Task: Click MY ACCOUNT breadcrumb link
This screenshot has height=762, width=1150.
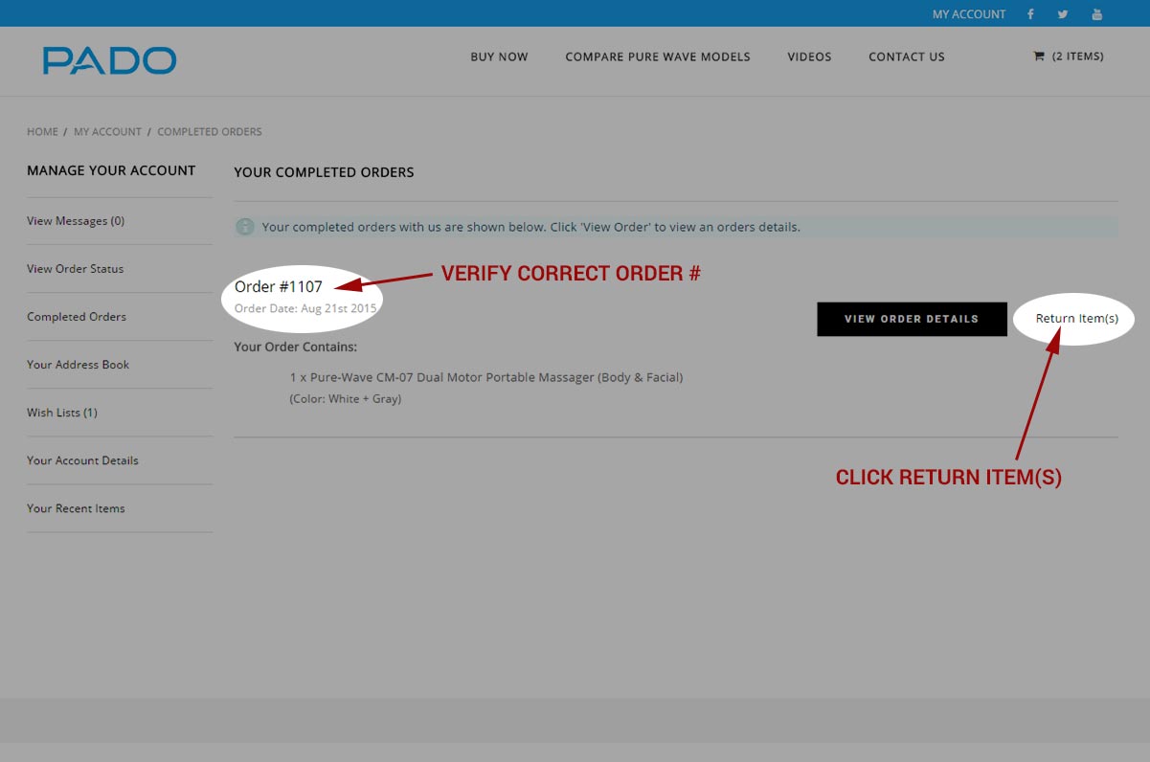Action: point(107,132)
